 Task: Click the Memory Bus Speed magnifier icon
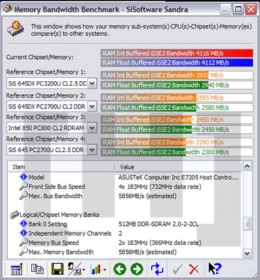(x=23, y=242)
